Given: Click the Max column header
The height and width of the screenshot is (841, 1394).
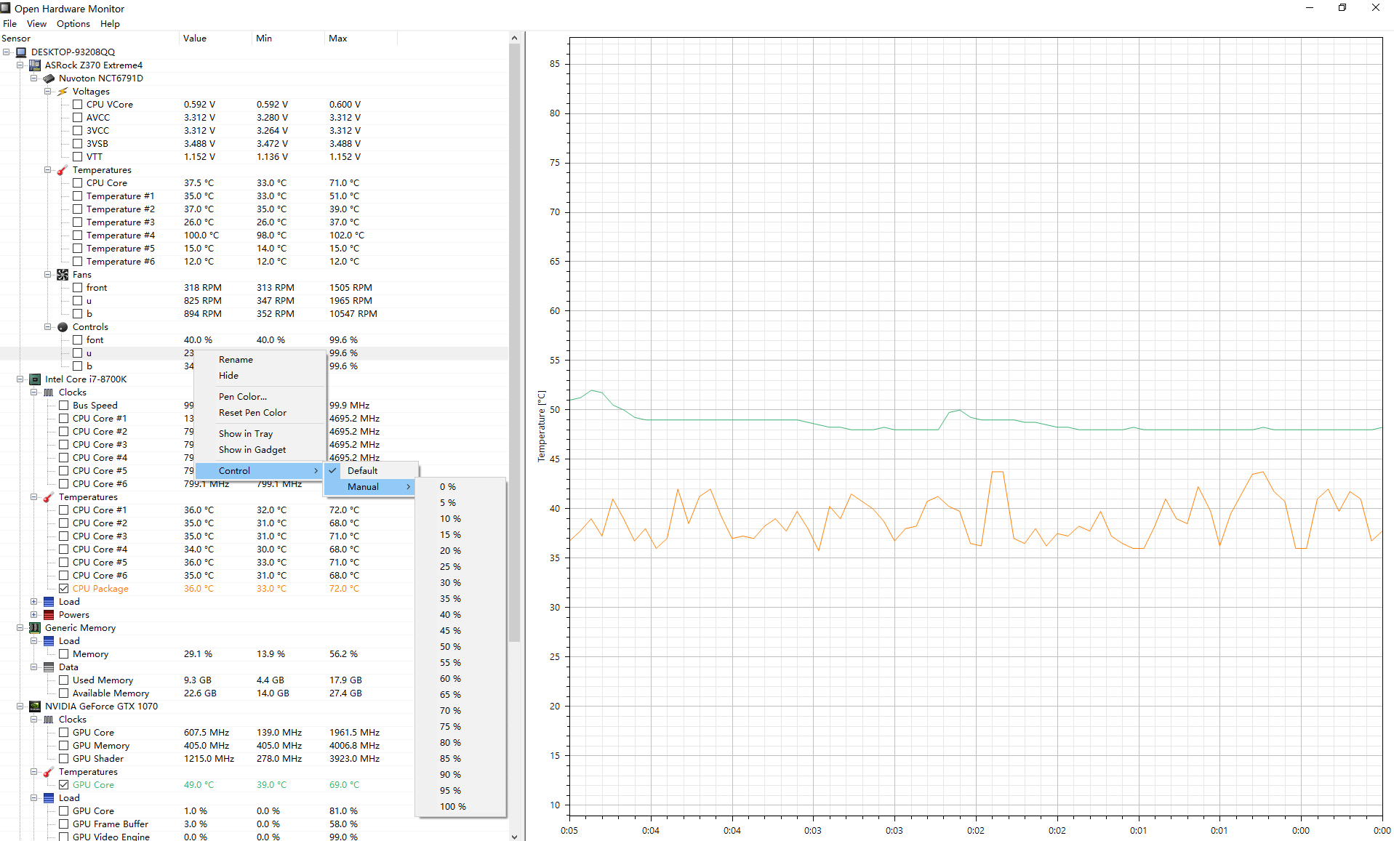Looking at the screenshot, I should [338, 39].
